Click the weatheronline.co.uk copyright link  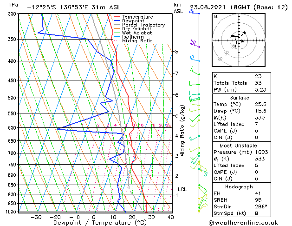[243, 223]
